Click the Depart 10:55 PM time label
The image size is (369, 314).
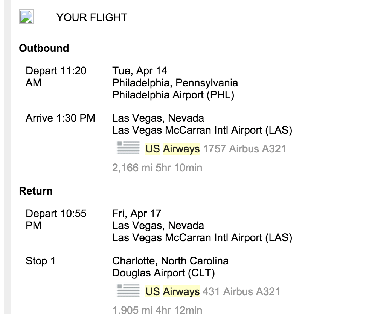pyautogui.click(x=56, y=219)
